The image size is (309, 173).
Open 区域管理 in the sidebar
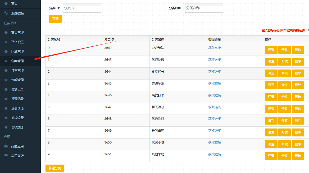17,52
